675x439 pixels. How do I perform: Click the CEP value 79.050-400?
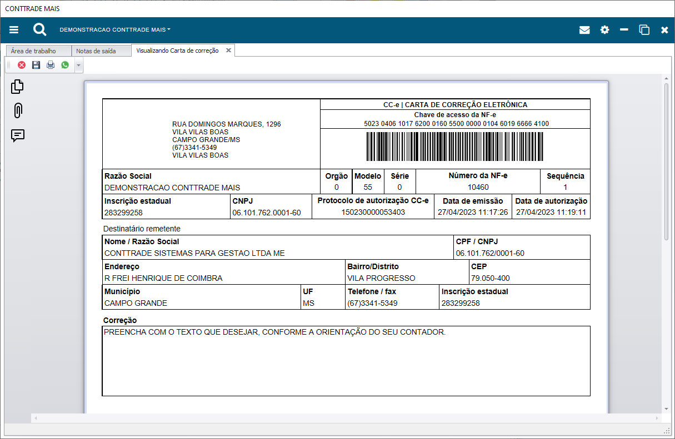coord(490,278)
